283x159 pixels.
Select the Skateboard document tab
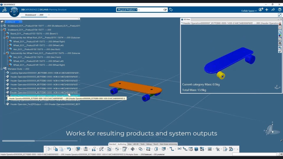pyautogui.click(x=34, y=15)
